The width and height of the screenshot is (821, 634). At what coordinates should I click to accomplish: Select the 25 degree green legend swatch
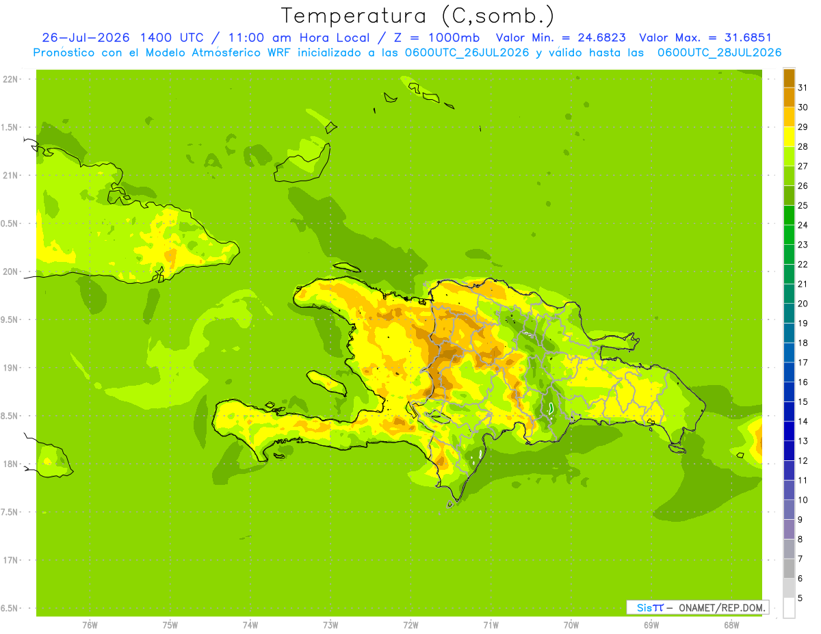789,195
